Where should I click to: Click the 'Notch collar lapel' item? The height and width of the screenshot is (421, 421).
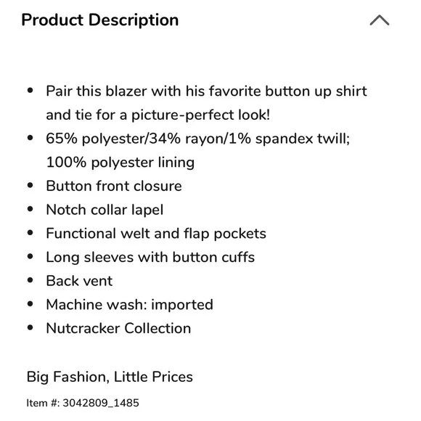(x=105, y=210)
